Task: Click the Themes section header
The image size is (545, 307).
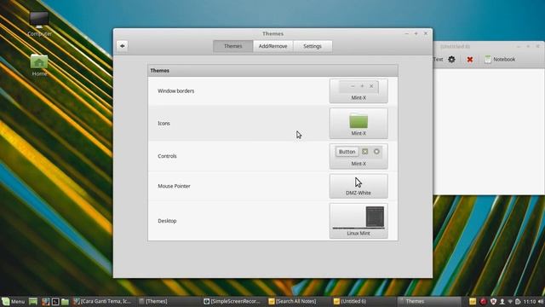Action: pyautogui.click(x=272, y=71)
